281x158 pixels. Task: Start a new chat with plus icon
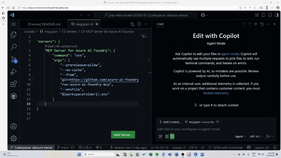click(x=256, y=24)
